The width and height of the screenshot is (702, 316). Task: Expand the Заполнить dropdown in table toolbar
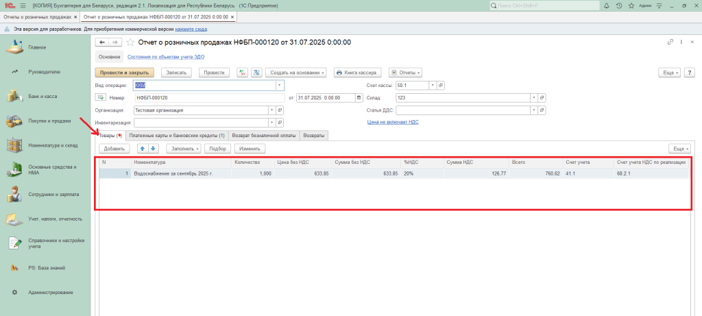[x=184, y=148]
